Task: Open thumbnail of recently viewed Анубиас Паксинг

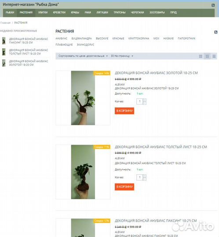Action: pos(4,41)
